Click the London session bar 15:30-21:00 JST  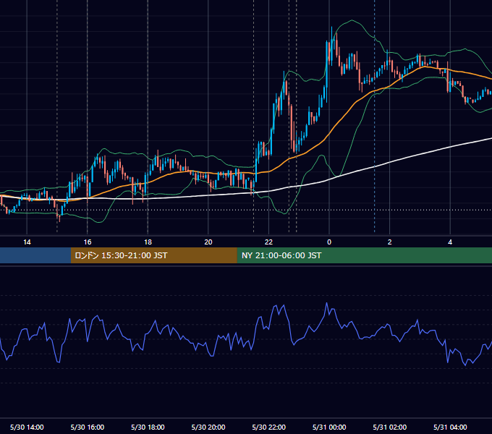click(x=153, y=255)
